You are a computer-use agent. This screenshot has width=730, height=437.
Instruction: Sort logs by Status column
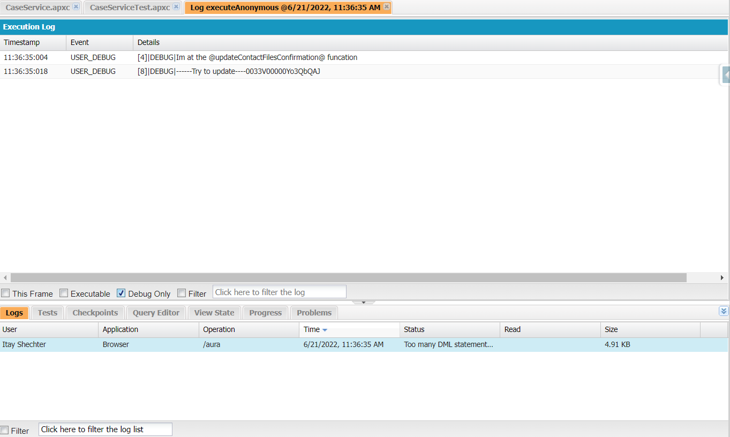coord(450,329)
